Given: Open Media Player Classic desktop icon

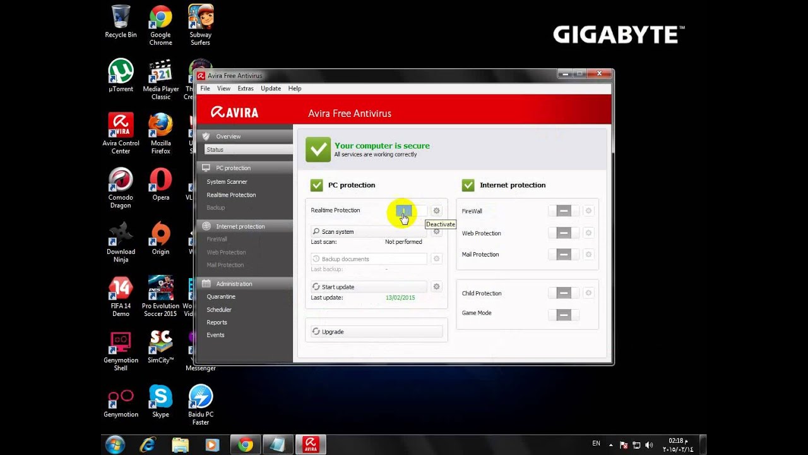Looking at the screenshot, I should pyautogui.click(x=160, y=80).
